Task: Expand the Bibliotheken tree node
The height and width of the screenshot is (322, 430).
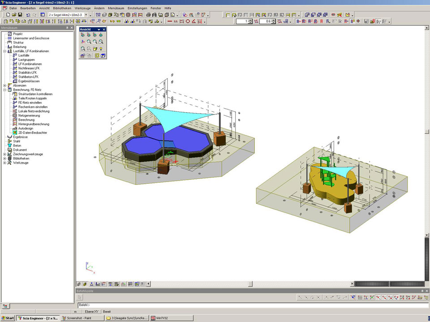Action: click(x=4, y=158)
